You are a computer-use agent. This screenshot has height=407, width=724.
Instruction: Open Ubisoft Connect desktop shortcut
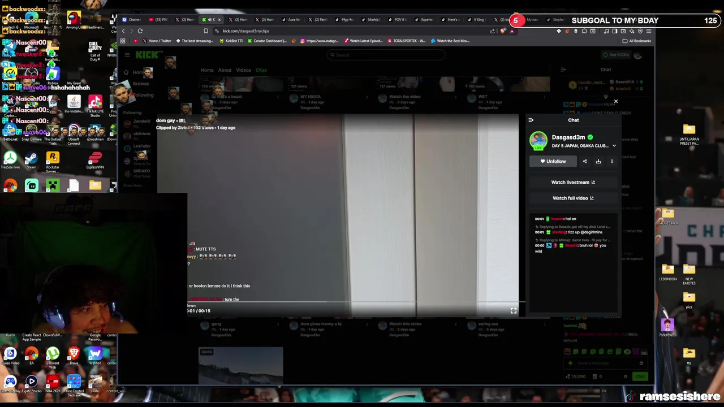[x=74, y=134]
